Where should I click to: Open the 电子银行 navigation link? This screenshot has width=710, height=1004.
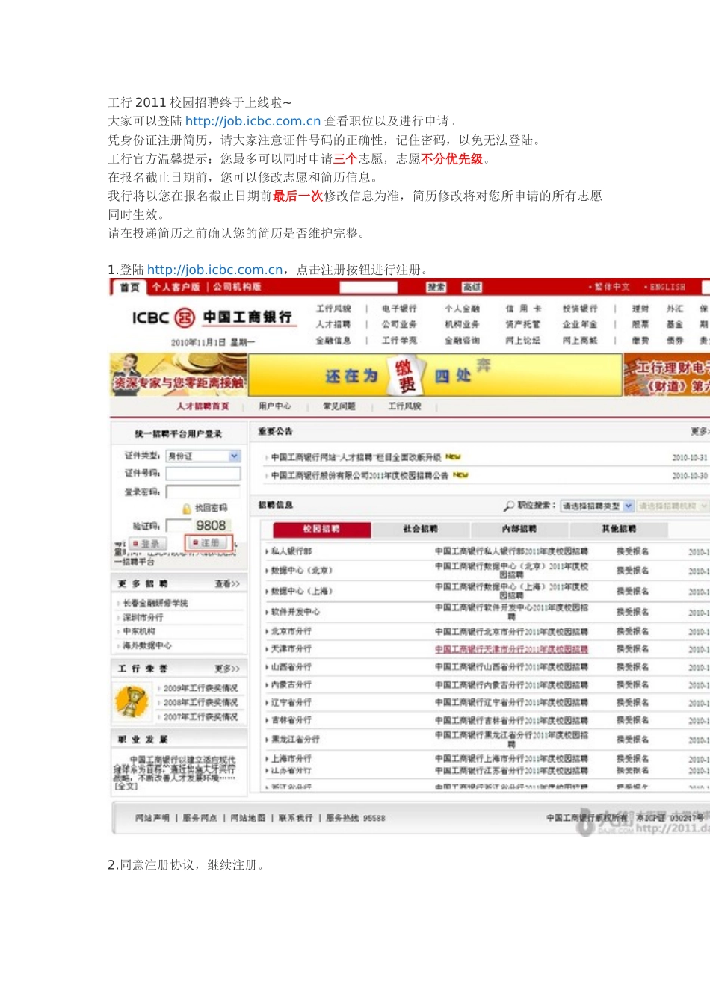[x=399, y=309]
